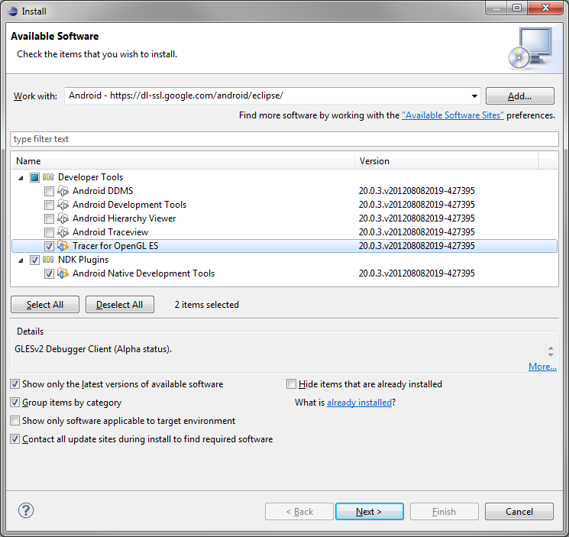Click the Details scroll down arrow
This screenshot has width=569, height=537.
tap(551, 354)
